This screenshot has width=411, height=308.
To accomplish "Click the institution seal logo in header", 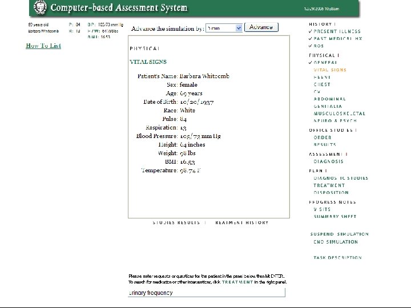I will click(40, 7).
